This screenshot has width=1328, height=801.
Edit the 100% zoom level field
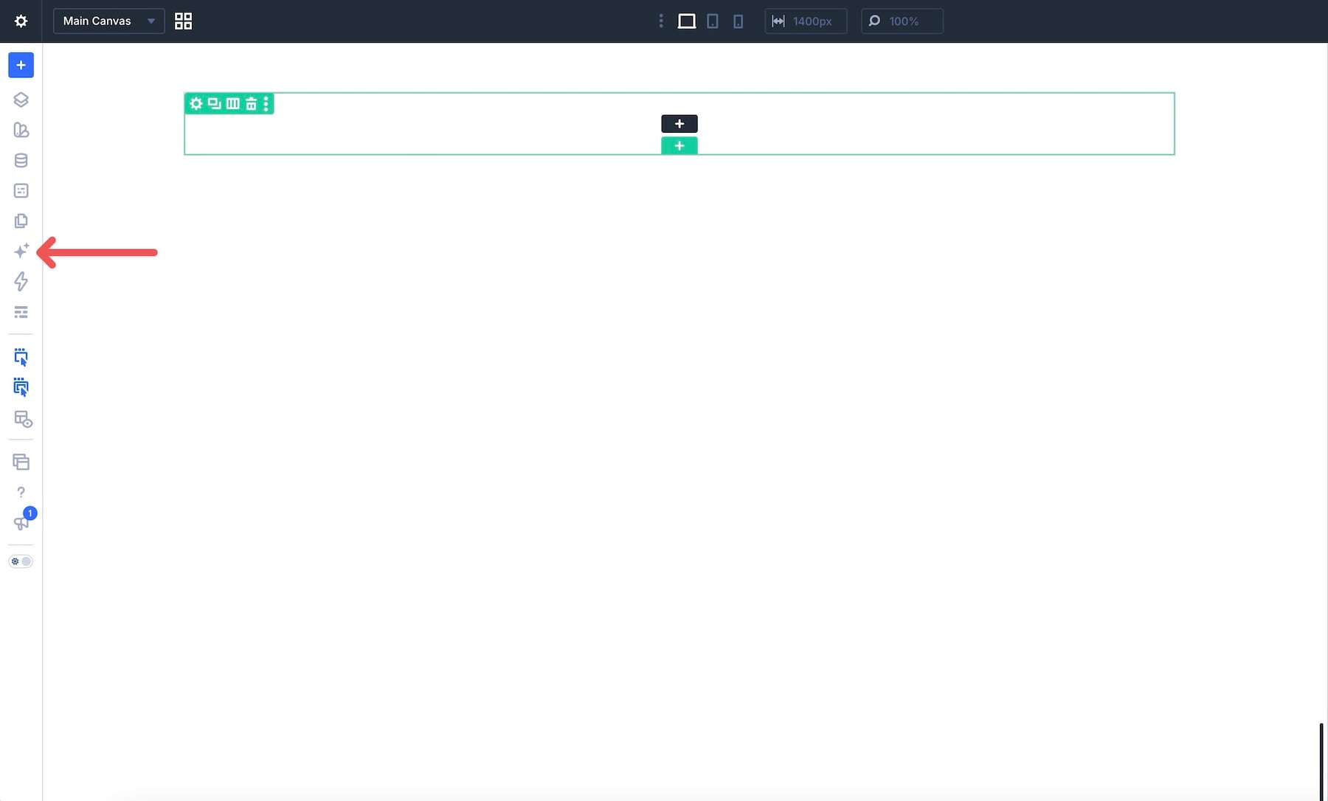tap(902, 21)
